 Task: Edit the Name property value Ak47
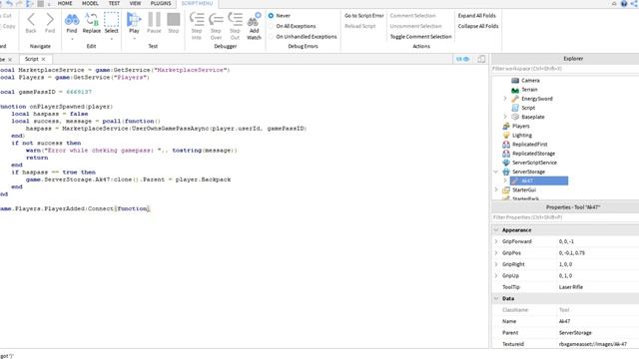598,321
